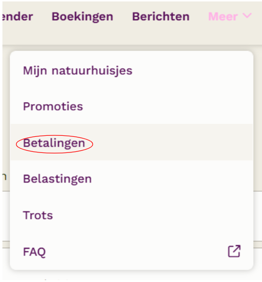Select the highlighted row in the Meer menu
Image resolution: width=262 pixels, height=282 pixels.
[x=132, y=142]
